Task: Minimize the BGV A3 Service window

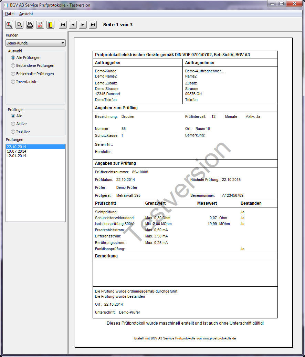Action: [273, 3]
